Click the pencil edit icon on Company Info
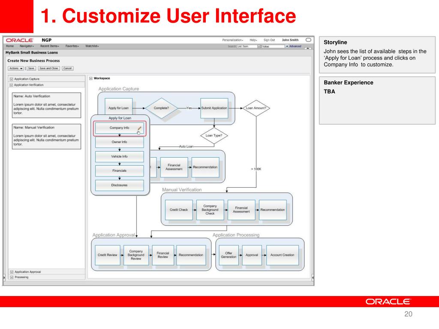Viewport: 439px width, 329px height. pos(139,128)
